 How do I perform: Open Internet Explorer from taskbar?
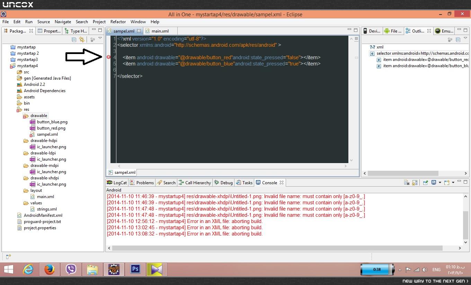point(28,269)
